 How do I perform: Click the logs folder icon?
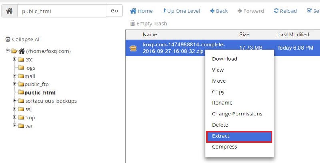pos(21,67)
